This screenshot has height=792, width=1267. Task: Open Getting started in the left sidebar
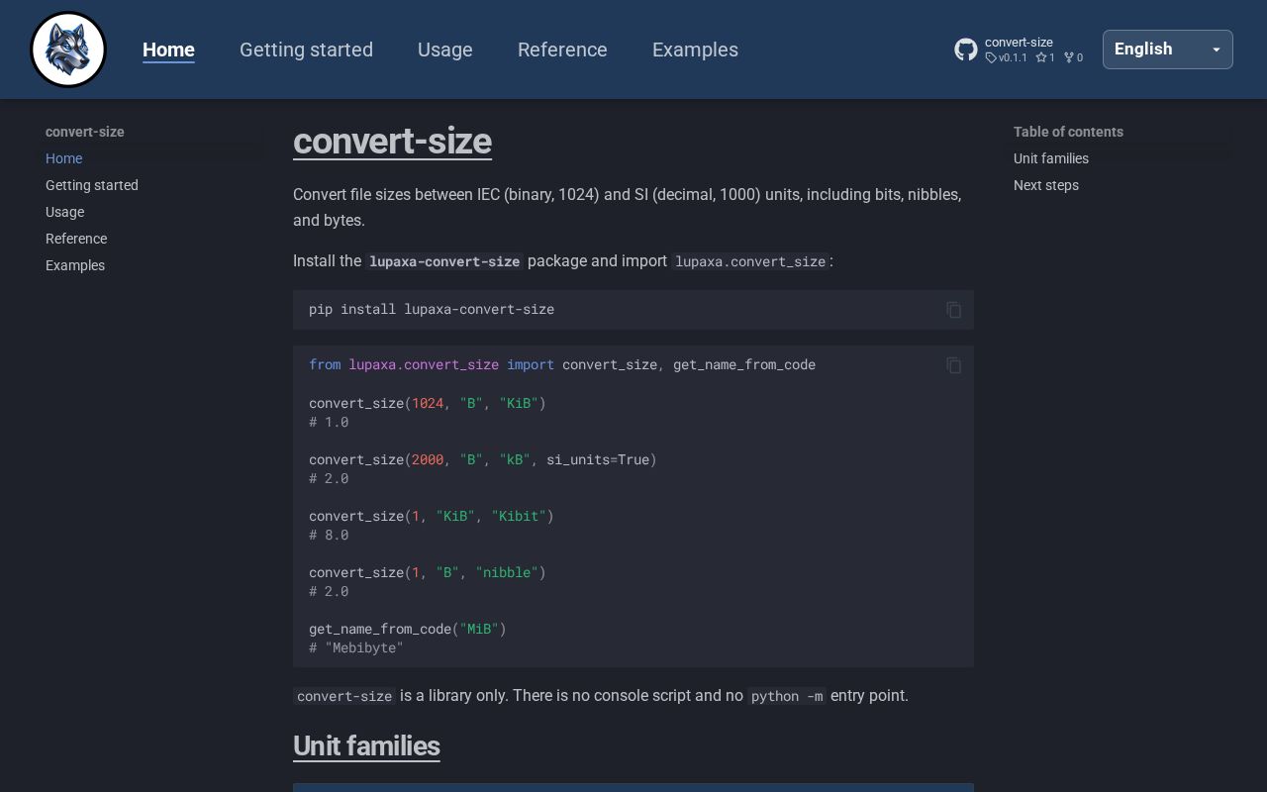[92, 185]
